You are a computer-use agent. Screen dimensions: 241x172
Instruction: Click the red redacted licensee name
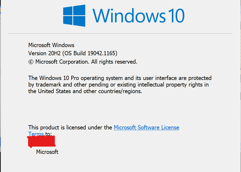(x=41, y=141)
